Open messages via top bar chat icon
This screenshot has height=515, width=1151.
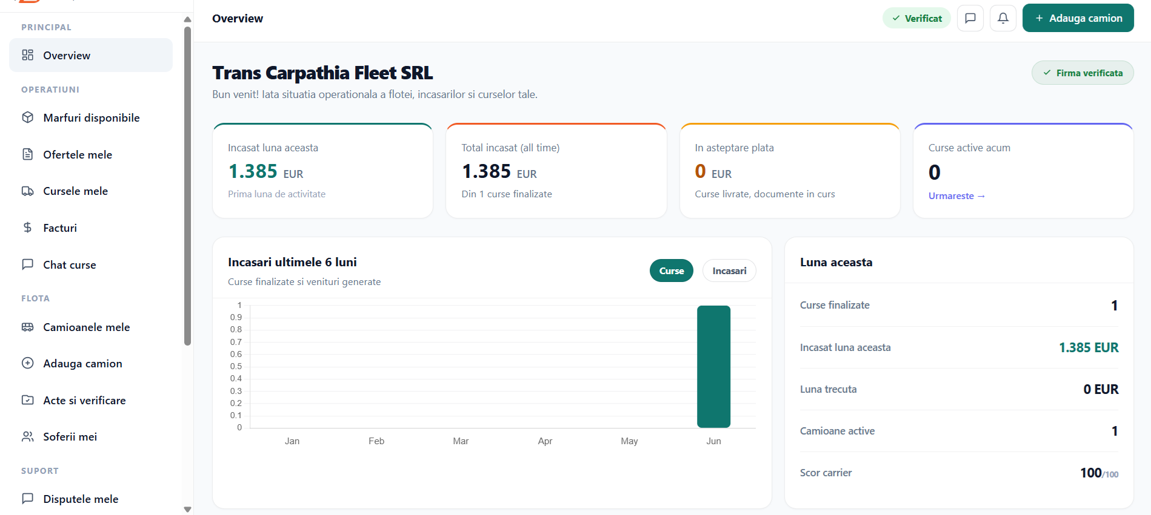(x=970, y=18)
